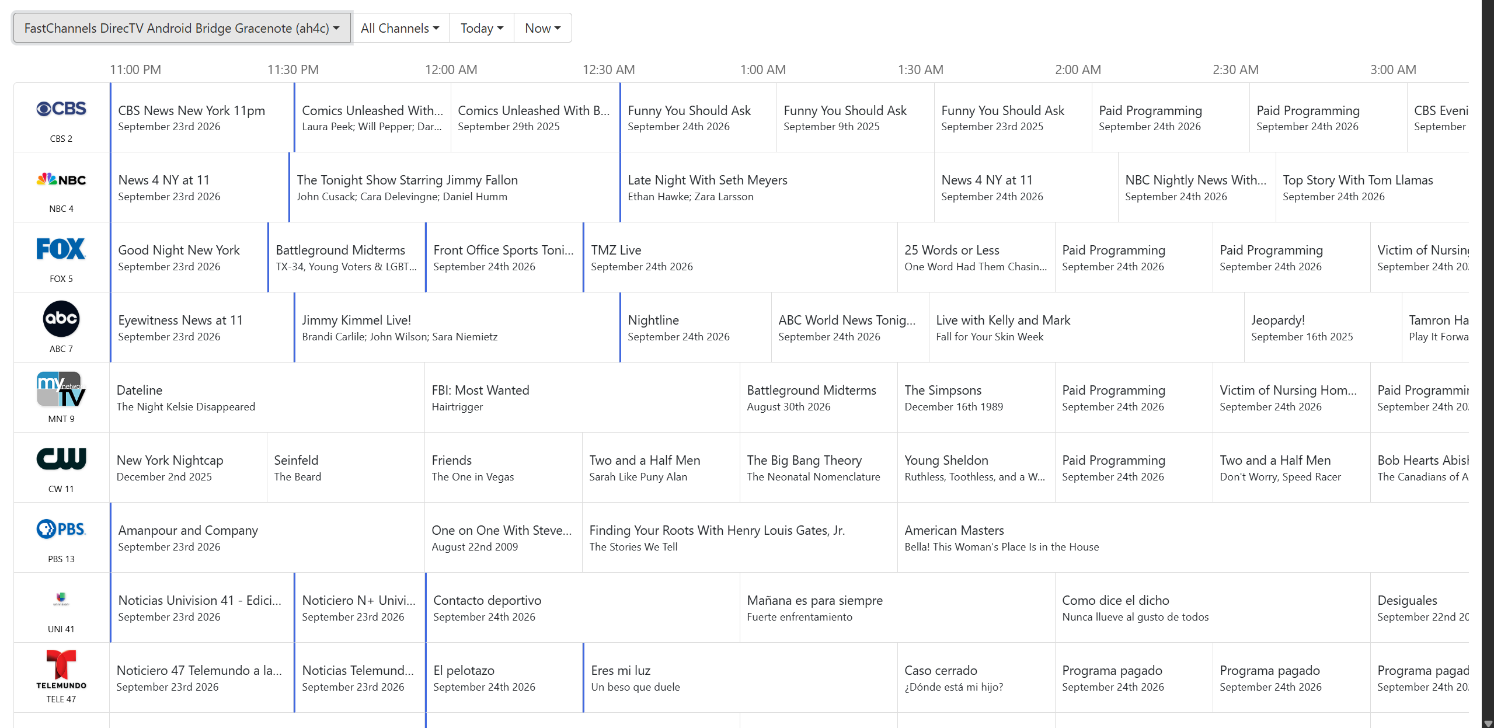Click the 12:00 AM time marker
The image size is (1494, 728).
[451, 70]
